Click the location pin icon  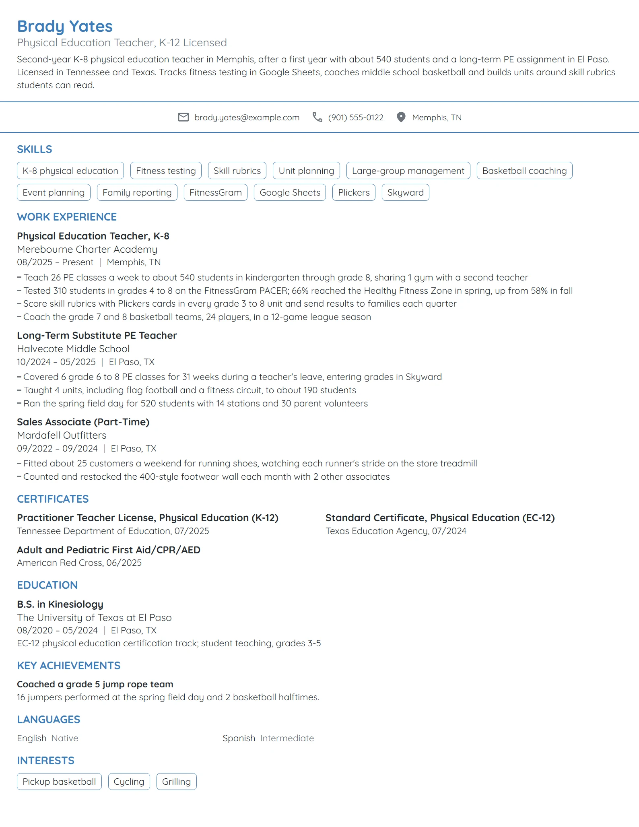pos(401,117)
